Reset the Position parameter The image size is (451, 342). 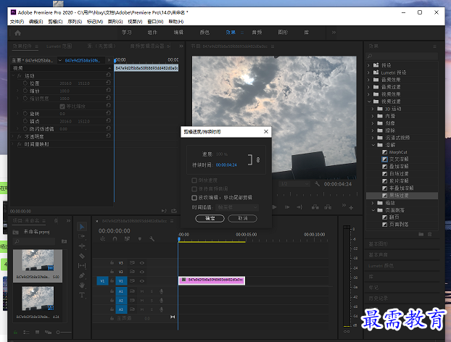pyautogui.click(x=108, y=83)
